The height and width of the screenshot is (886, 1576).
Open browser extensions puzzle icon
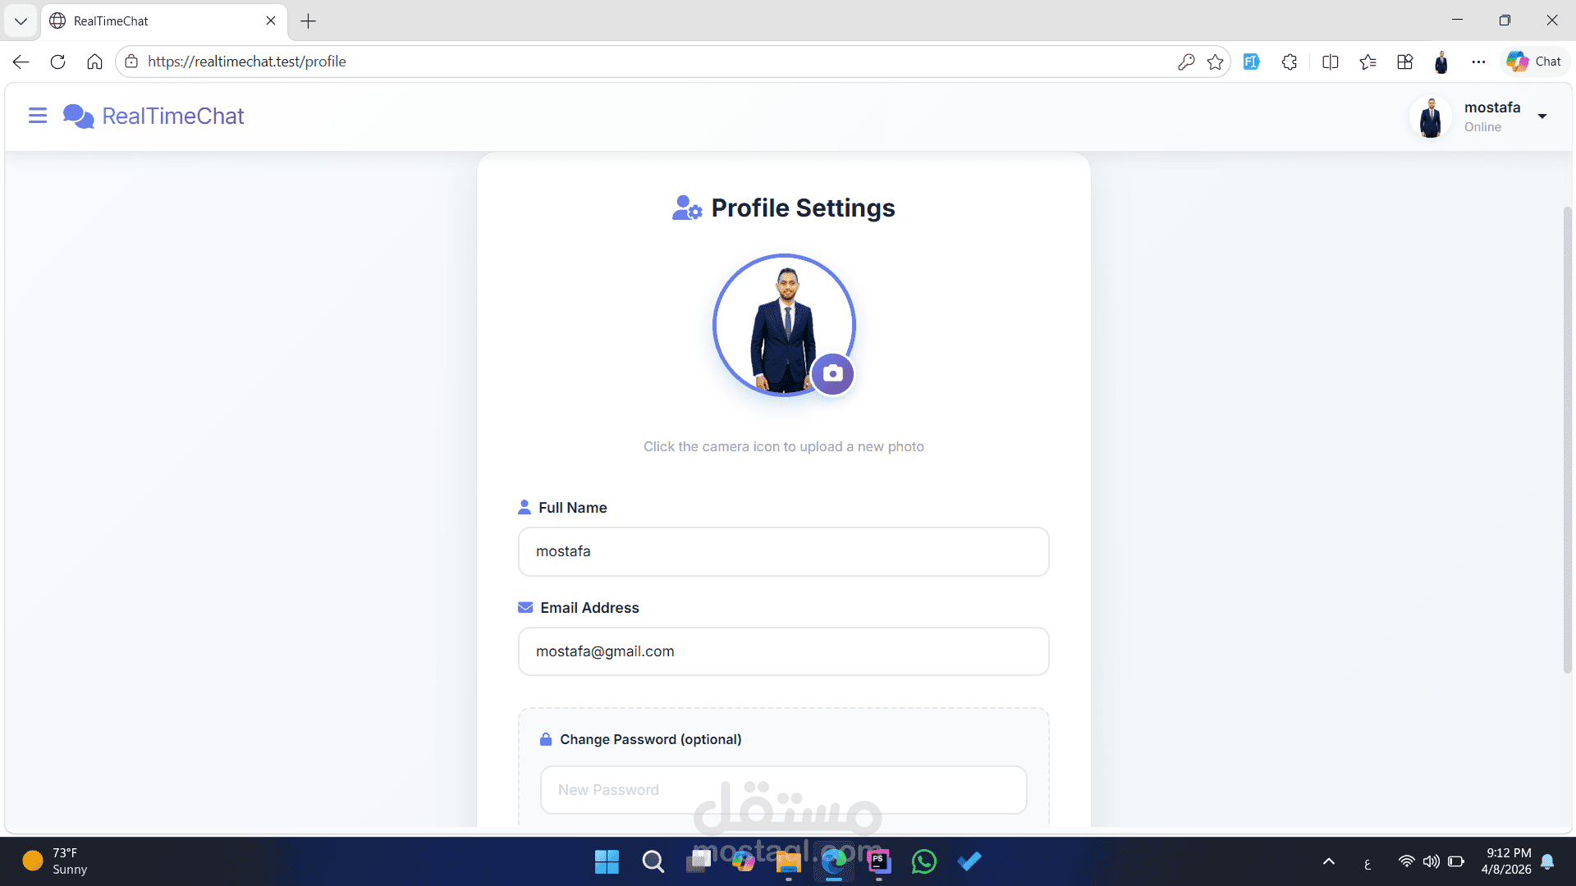pyautogui.click(x=1290, y=62)
